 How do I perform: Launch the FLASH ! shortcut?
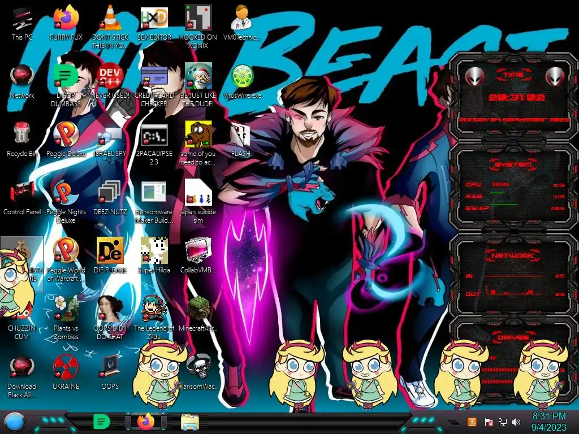click(242, 140)
